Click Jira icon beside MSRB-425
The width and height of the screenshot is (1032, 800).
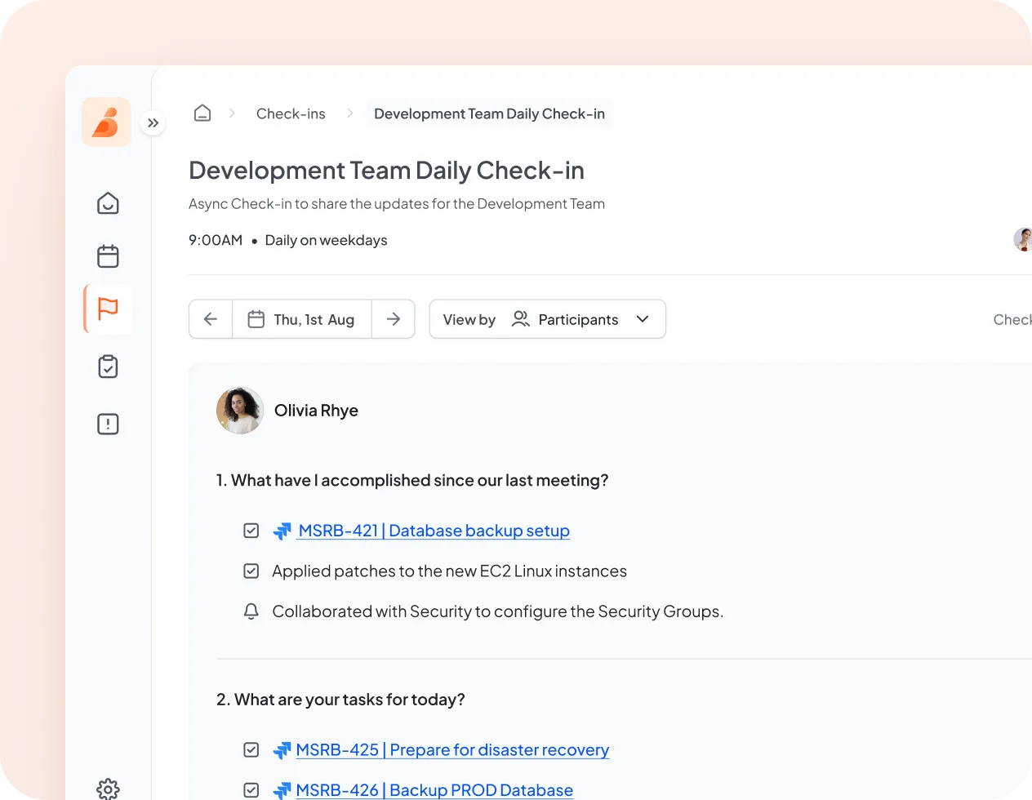282,750
